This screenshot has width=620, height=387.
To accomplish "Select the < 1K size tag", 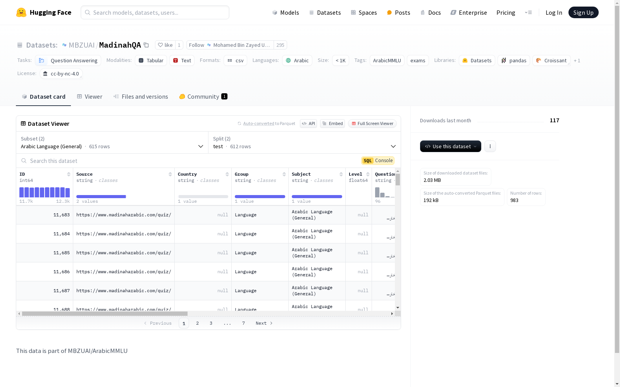I will click(x=341, y=60).
